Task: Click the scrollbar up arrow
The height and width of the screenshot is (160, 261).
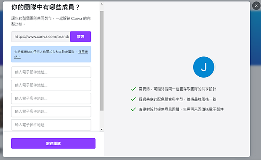Action: (102, 4)
